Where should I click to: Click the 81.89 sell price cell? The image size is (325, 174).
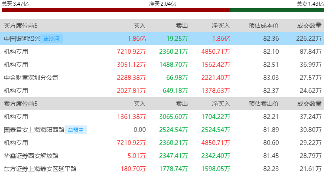[271, 130]
